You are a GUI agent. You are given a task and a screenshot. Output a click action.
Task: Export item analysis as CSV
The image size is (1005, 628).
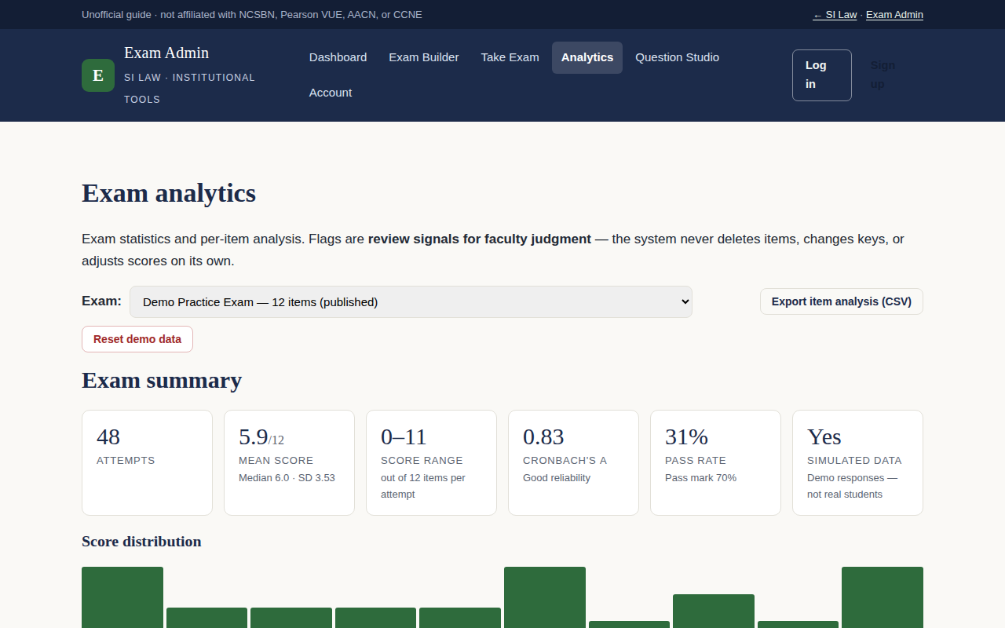[842, 301]
